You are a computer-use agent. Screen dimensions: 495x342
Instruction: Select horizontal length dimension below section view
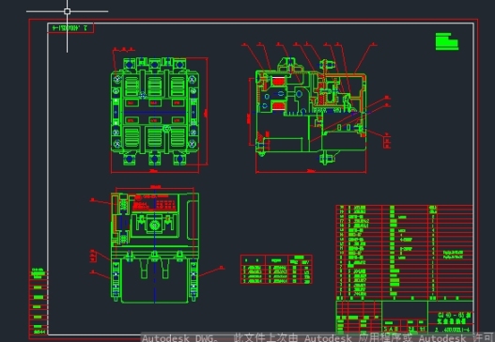pyautogui.click(x=311, y=172)
